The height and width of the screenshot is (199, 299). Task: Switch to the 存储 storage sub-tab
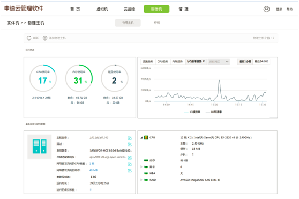pyautogui.click(x=157, y=22)
